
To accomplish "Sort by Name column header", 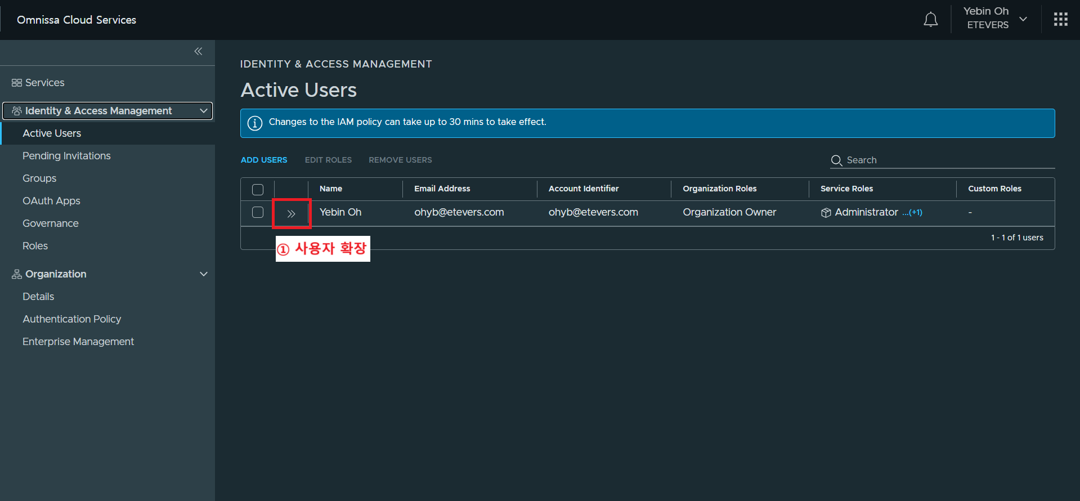I will (331, 189).
